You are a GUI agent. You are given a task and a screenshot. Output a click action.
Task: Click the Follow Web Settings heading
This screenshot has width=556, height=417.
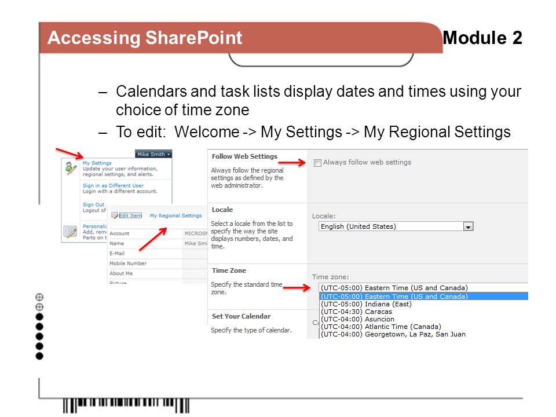click(x=244, y=156)
